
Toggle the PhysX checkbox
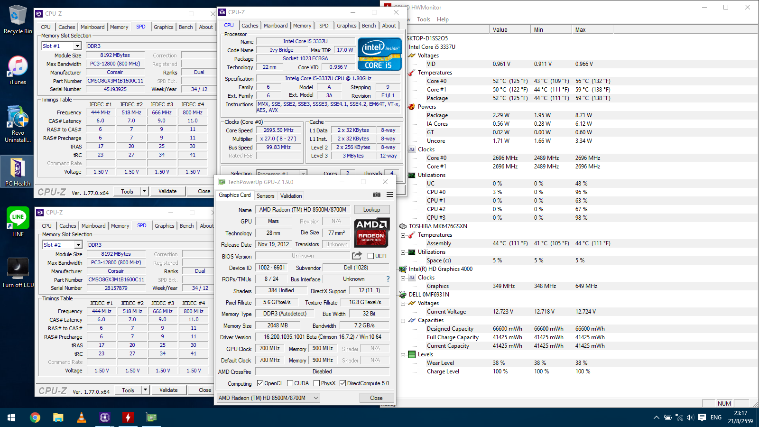316,383
